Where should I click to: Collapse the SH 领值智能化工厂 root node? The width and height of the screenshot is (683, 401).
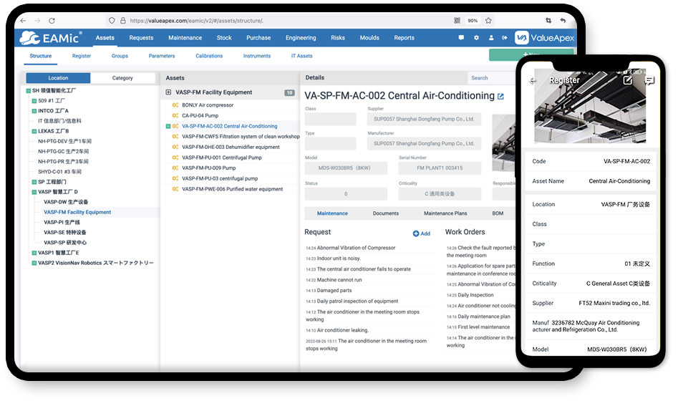click(x=29, y=91)
